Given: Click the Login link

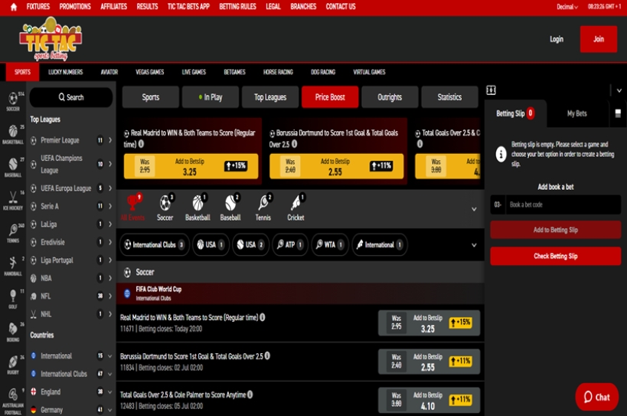Looking at the screenshot, I should tap(557, 39).
